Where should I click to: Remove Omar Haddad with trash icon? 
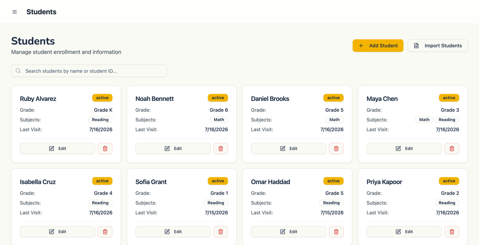point(336,231)
